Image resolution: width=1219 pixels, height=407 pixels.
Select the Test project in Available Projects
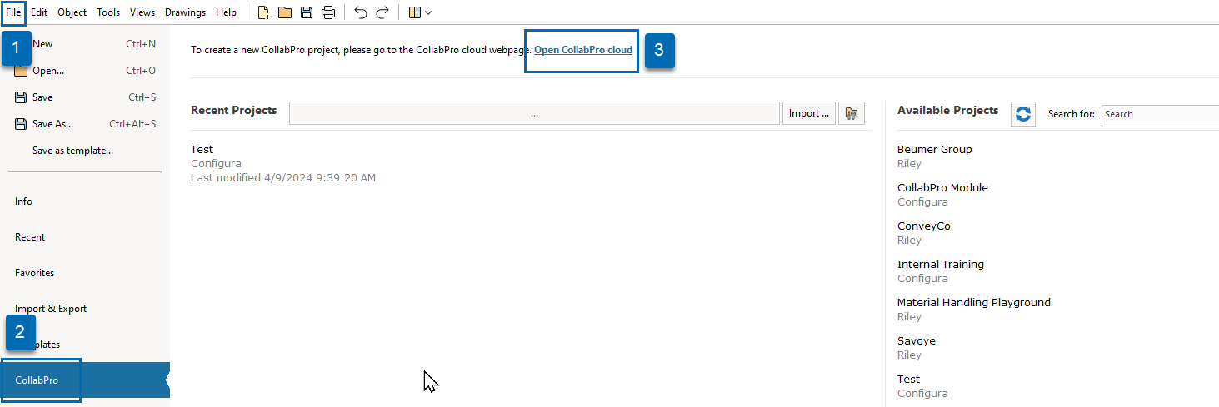(x=909, y=380)
